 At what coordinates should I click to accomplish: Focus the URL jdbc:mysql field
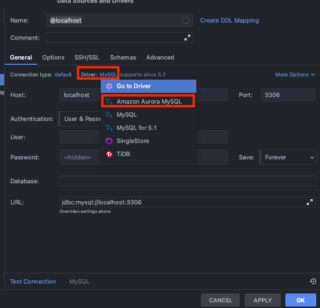pyautogui.click(x=187, y=202)
